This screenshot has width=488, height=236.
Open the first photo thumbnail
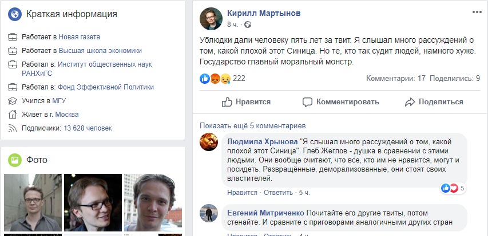click(32, 202)
